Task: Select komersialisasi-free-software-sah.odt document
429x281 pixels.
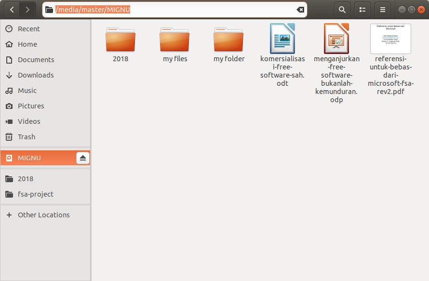Action: [x=282, y=39]
